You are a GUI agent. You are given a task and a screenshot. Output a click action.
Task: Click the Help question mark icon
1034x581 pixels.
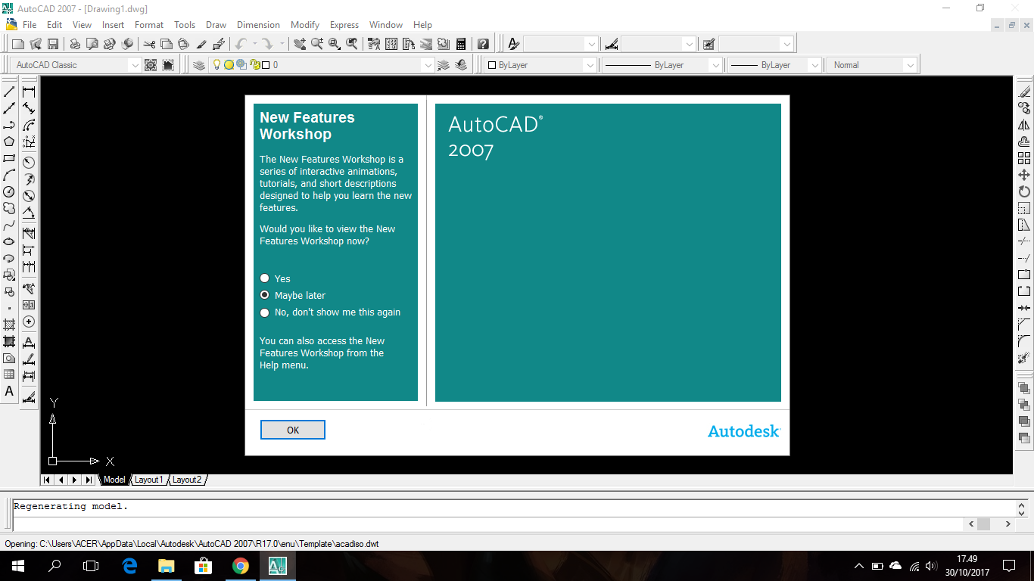point(483,44)
